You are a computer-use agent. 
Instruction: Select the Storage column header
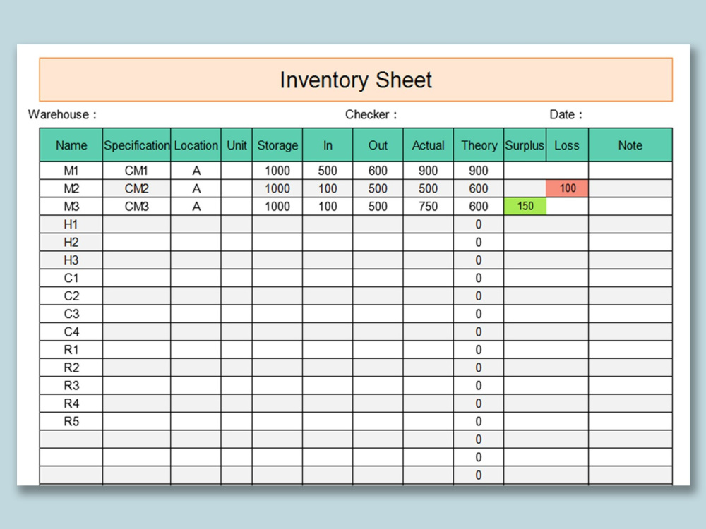pos(277,145)
